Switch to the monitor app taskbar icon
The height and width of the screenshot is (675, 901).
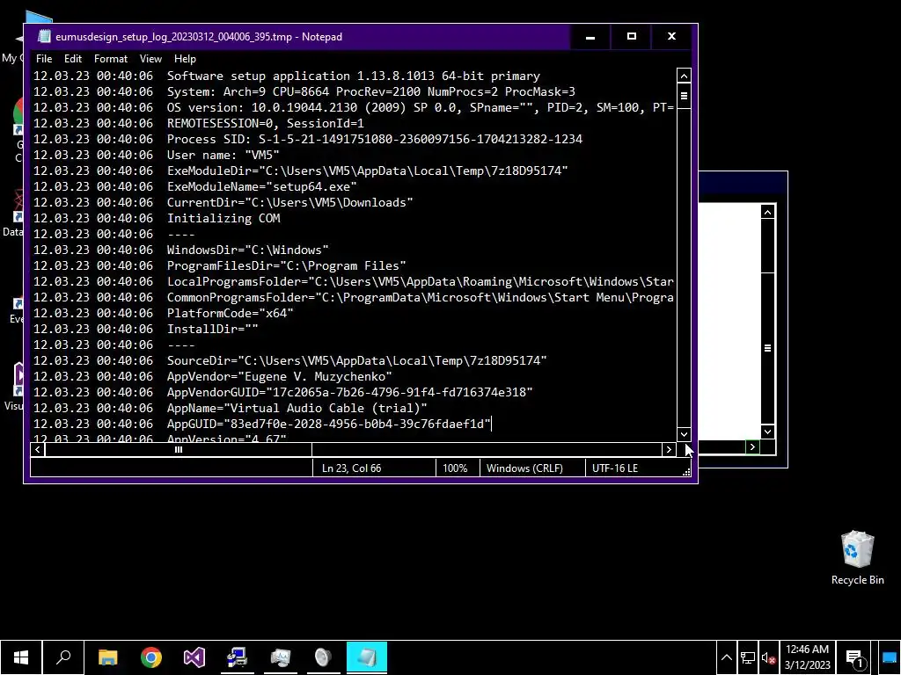click(281, 657)
